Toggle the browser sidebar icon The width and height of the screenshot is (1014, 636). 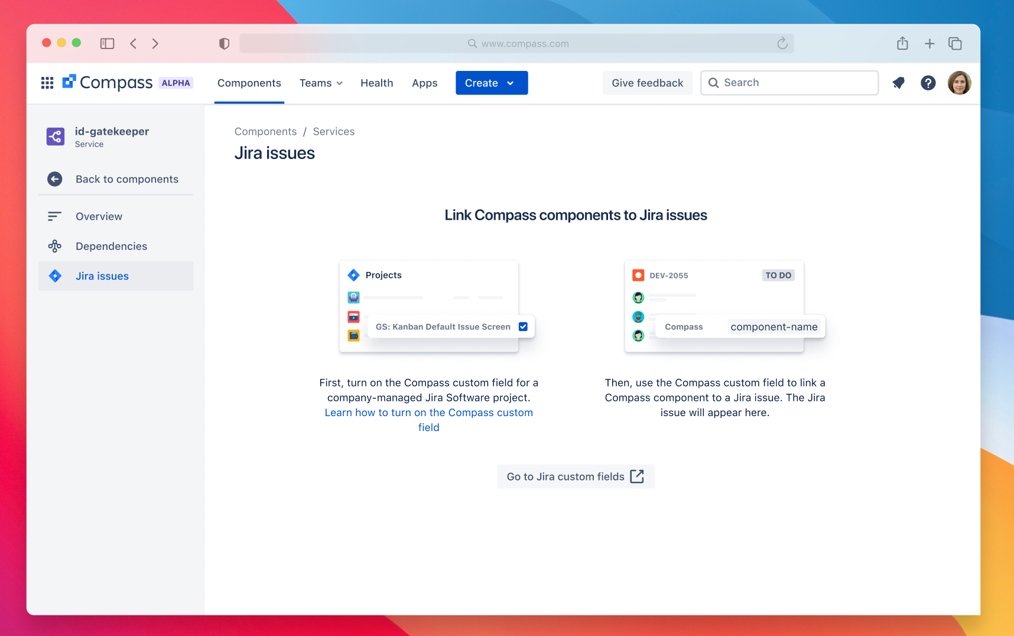tap(107, 44)
